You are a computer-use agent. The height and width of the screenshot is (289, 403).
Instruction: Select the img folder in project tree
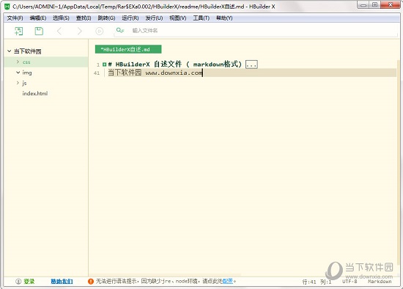[x=27, y=73]
